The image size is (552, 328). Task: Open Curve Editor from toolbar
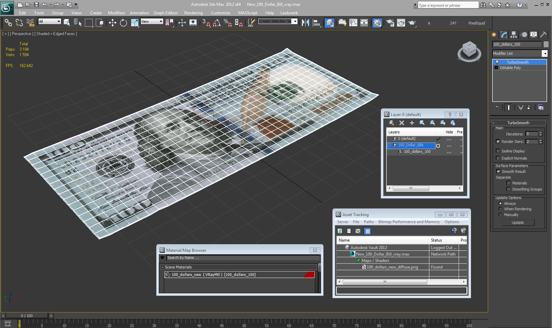[353, 23]
